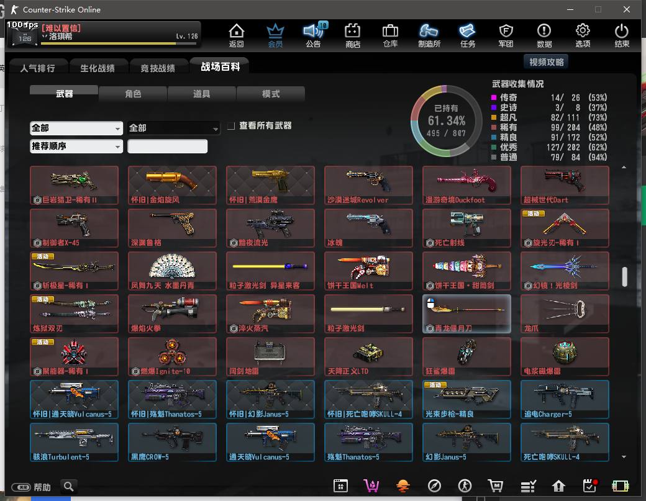Select the 制御者X-45 weapon card
646x501 pixels.
pos(74,228)
